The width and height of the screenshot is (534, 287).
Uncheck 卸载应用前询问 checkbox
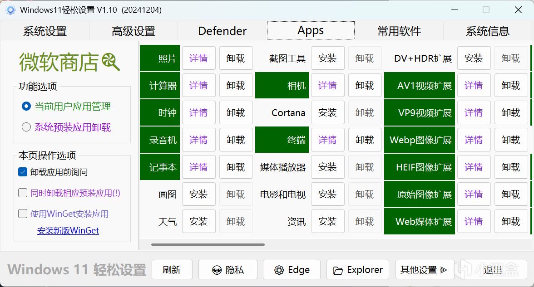[23, 172]
